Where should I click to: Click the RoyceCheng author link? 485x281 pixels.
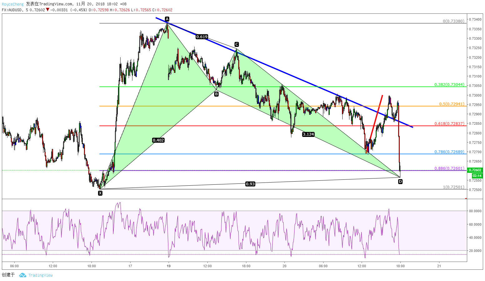pos(13,4)
